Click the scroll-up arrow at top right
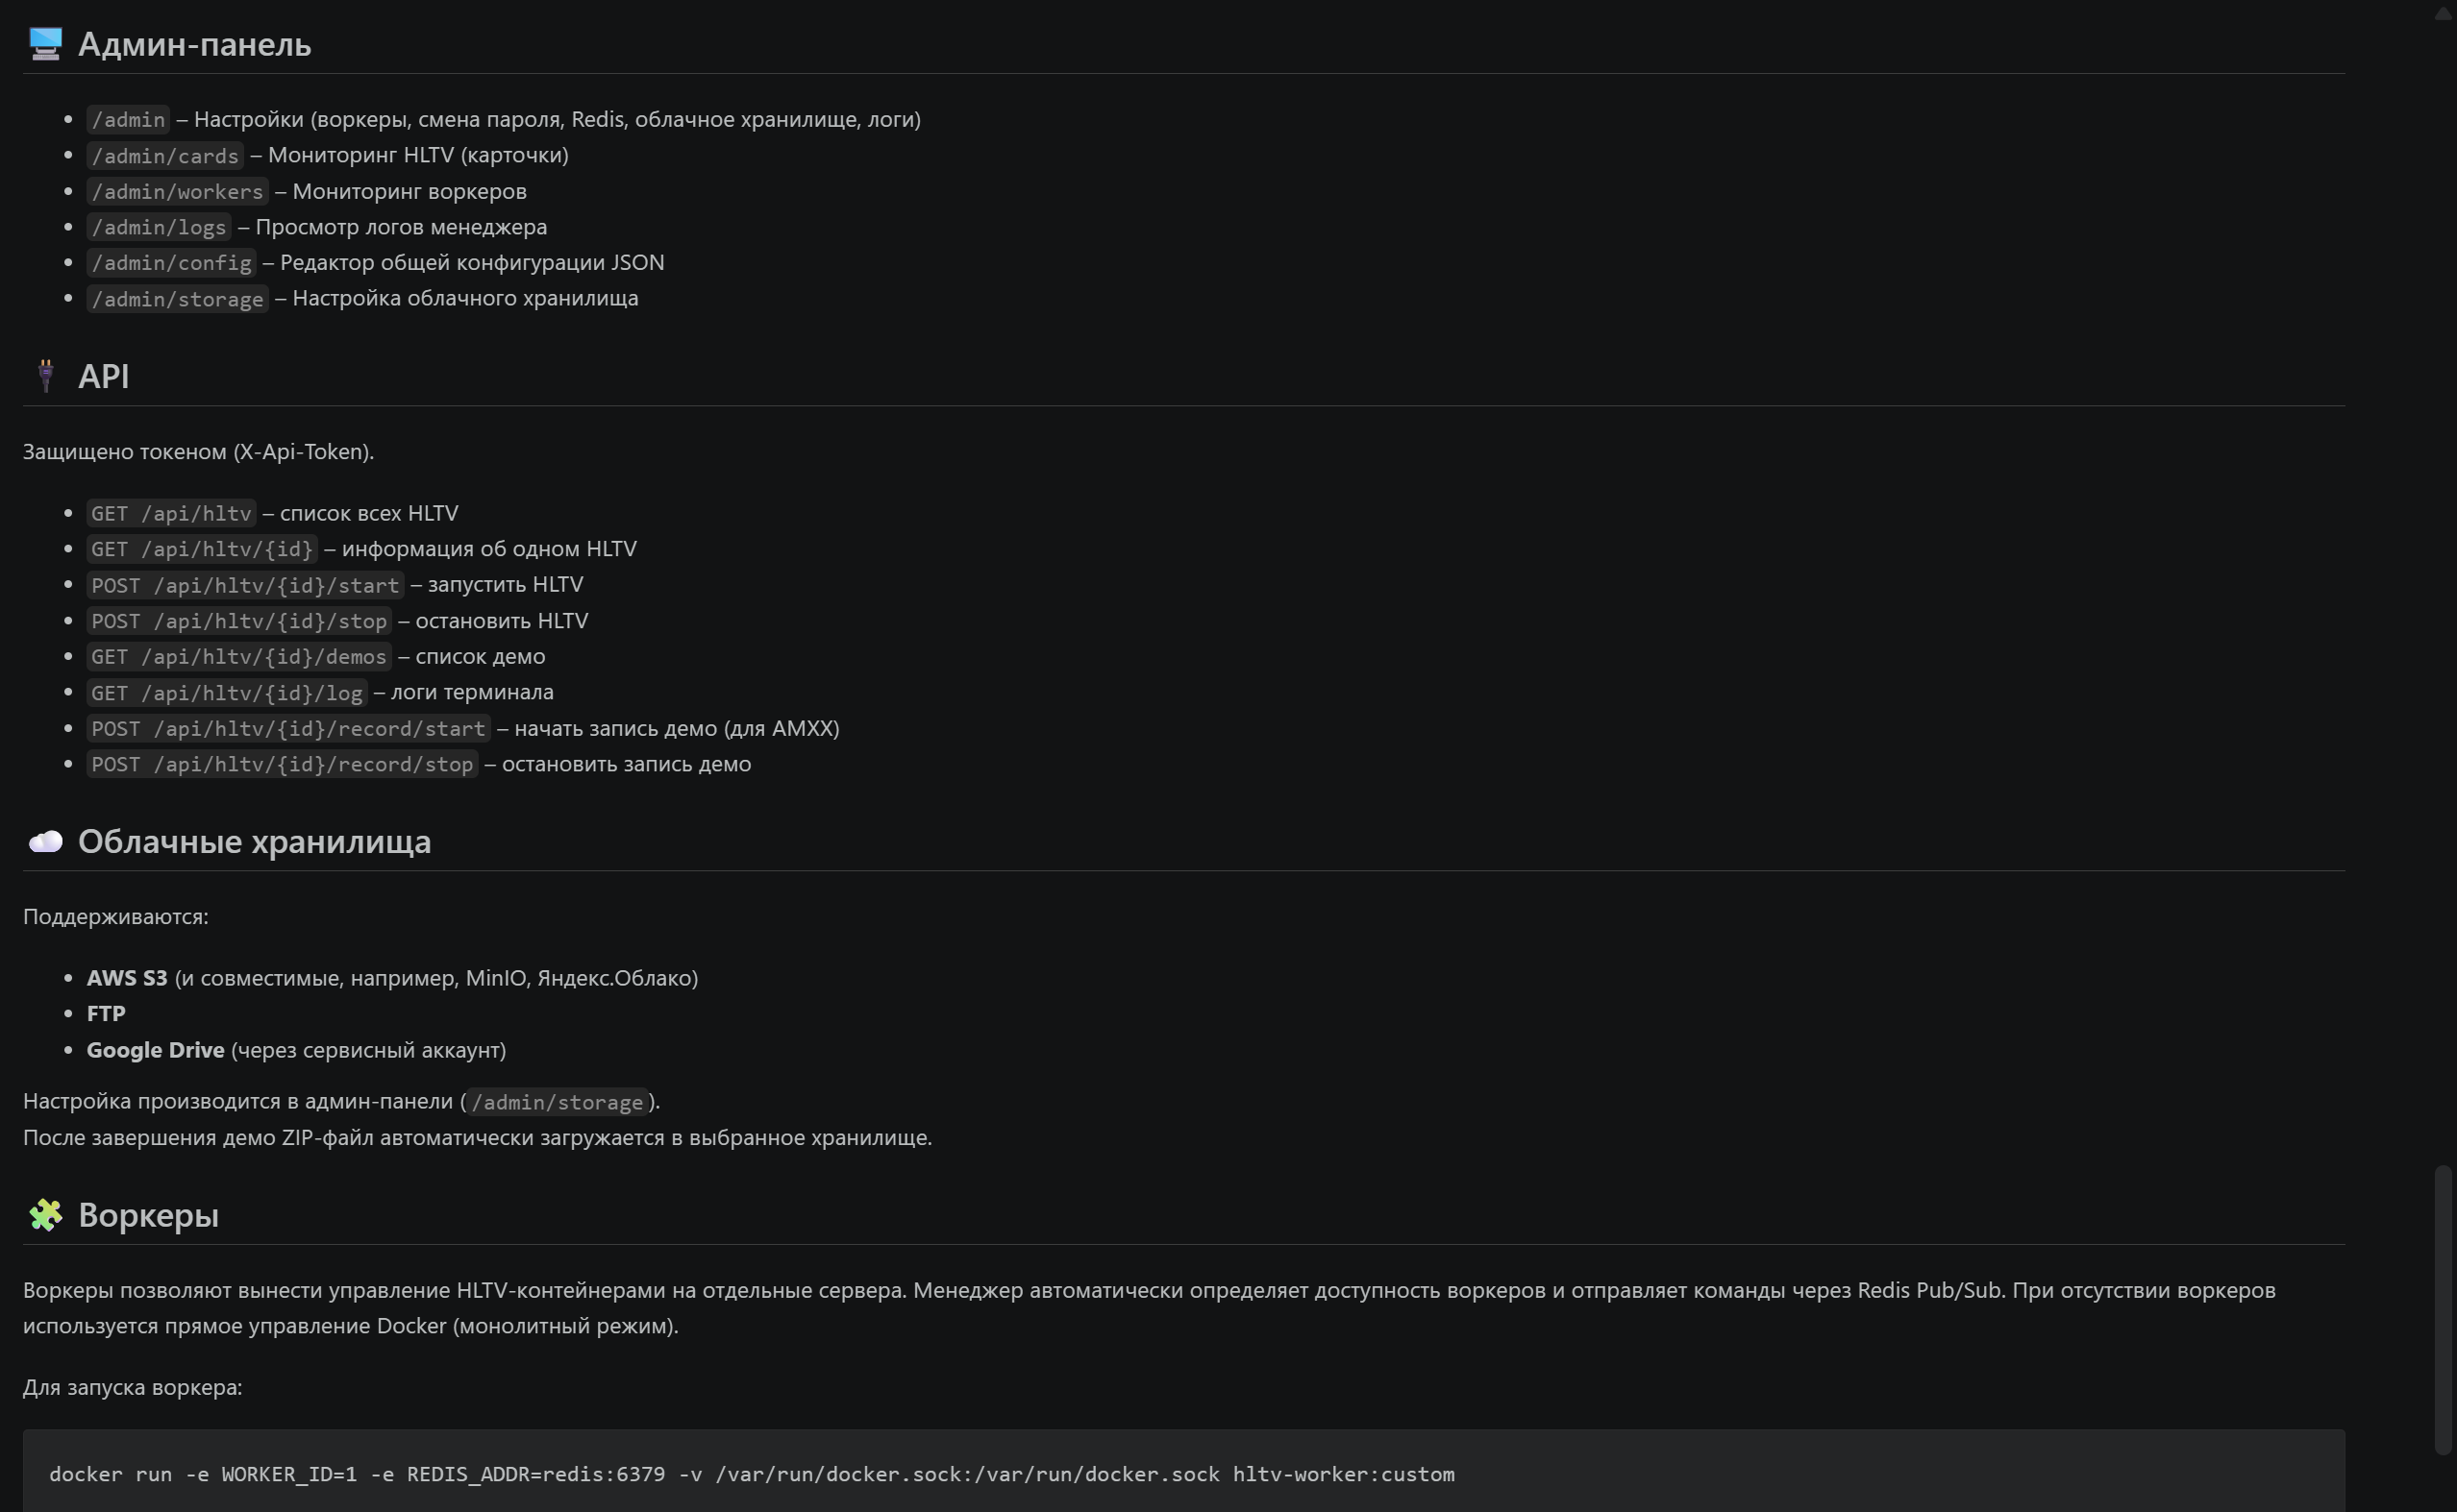Screen dimensions: 2457x1512 (2442, 12)
